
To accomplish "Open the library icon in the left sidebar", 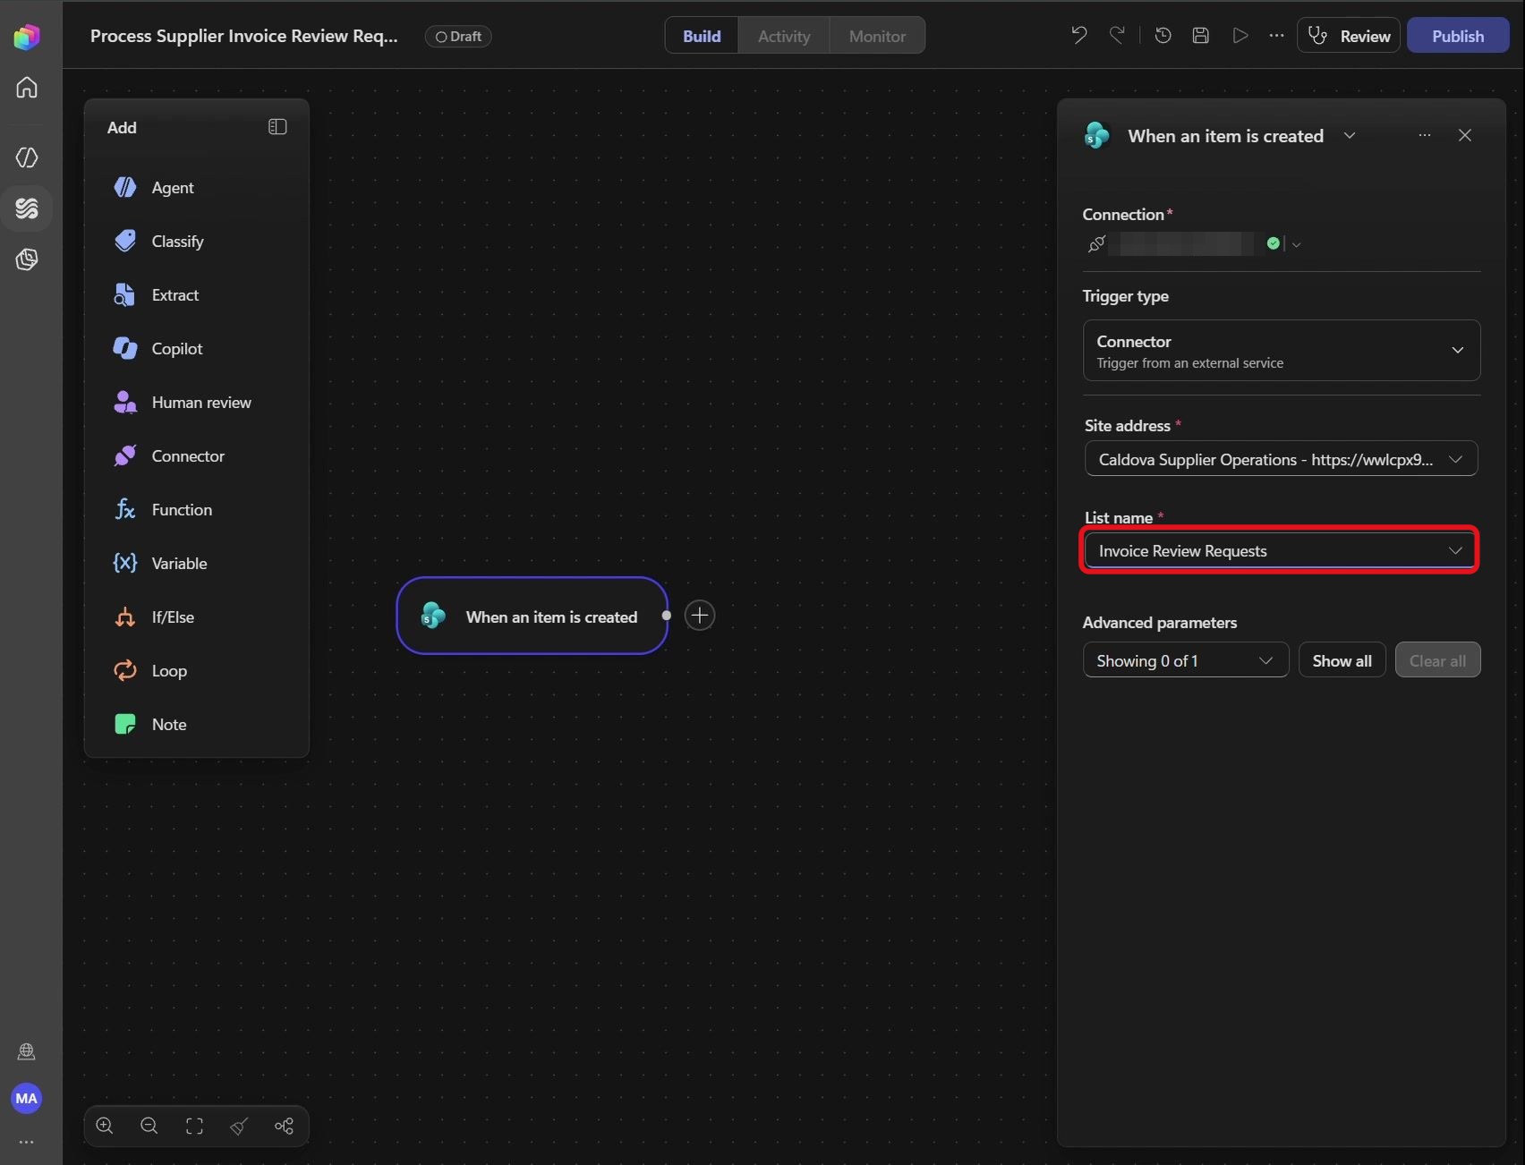I will click(x=27, y=259).
